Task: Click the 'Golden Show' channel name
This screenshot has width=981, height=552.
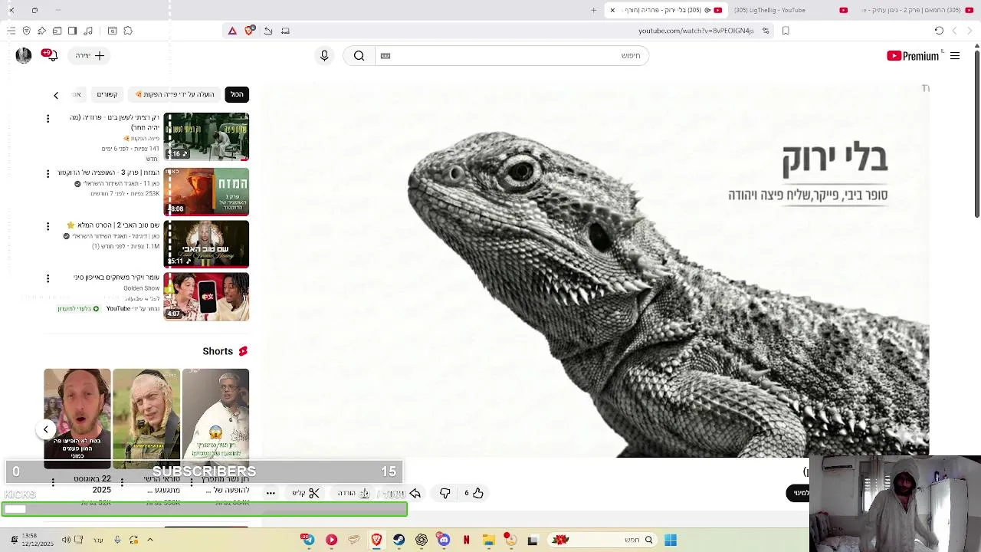Action: pos(142,288)
